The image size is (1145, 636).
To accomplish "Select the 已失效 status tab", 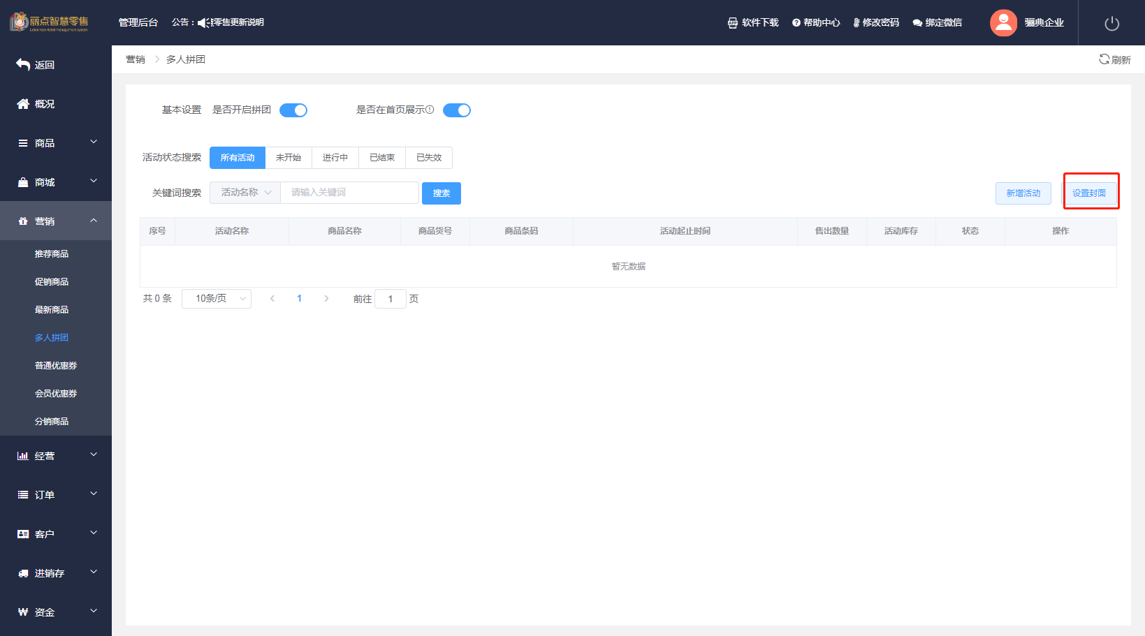I will [x=429, y=158].
